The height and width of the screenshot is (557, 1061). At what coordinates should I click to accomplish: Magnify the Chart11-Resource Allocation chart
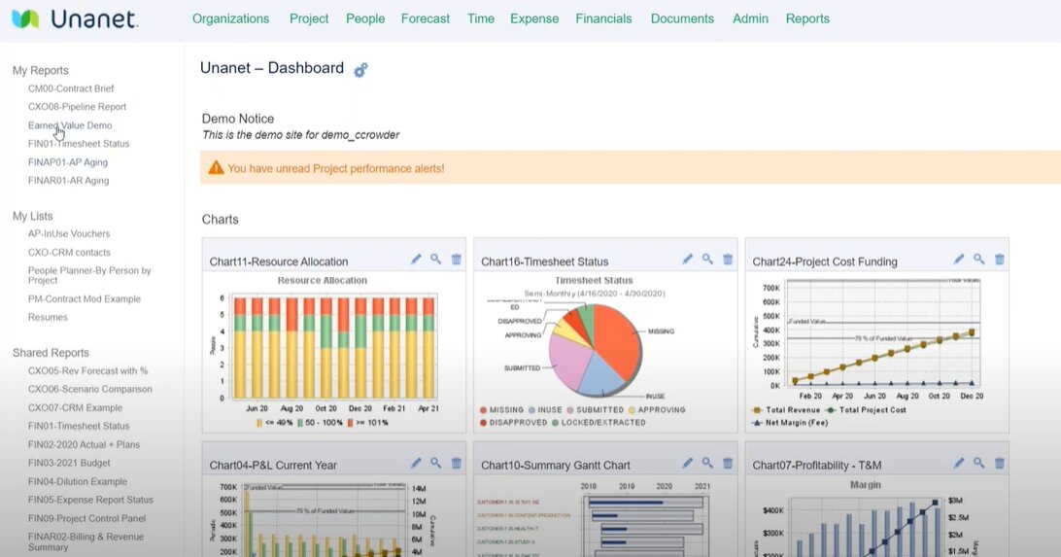click(436, 260)
